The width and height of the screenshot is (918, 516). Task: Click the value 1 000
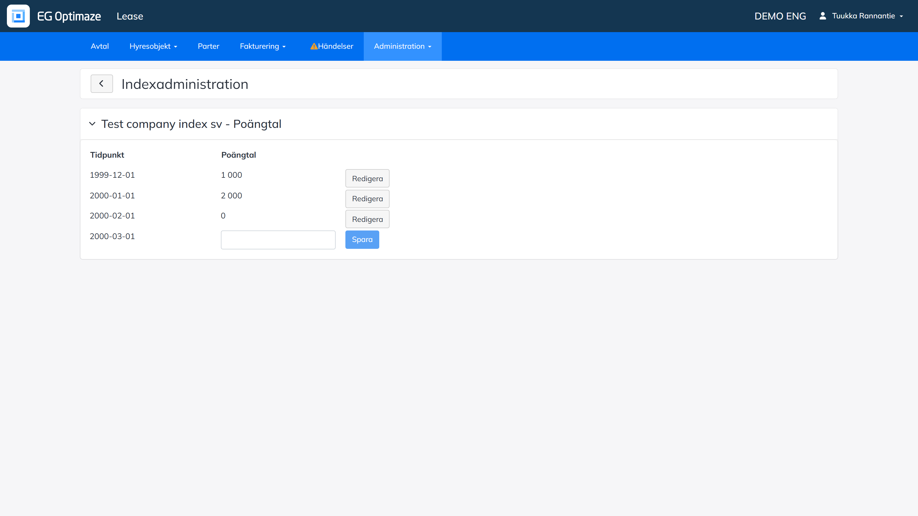(x=231, y=175)
